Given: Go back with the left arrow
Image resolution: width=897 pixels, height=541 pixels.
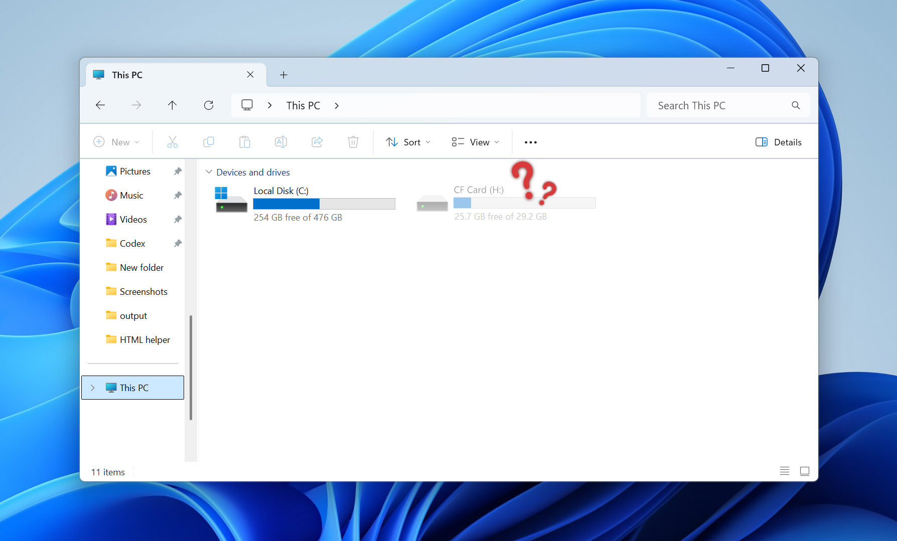Looking at the screenshot, I should pos(100,105).
